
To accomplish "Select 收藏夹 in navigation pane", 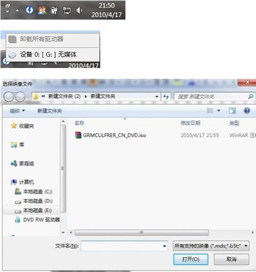I will [x=26, y=126].
